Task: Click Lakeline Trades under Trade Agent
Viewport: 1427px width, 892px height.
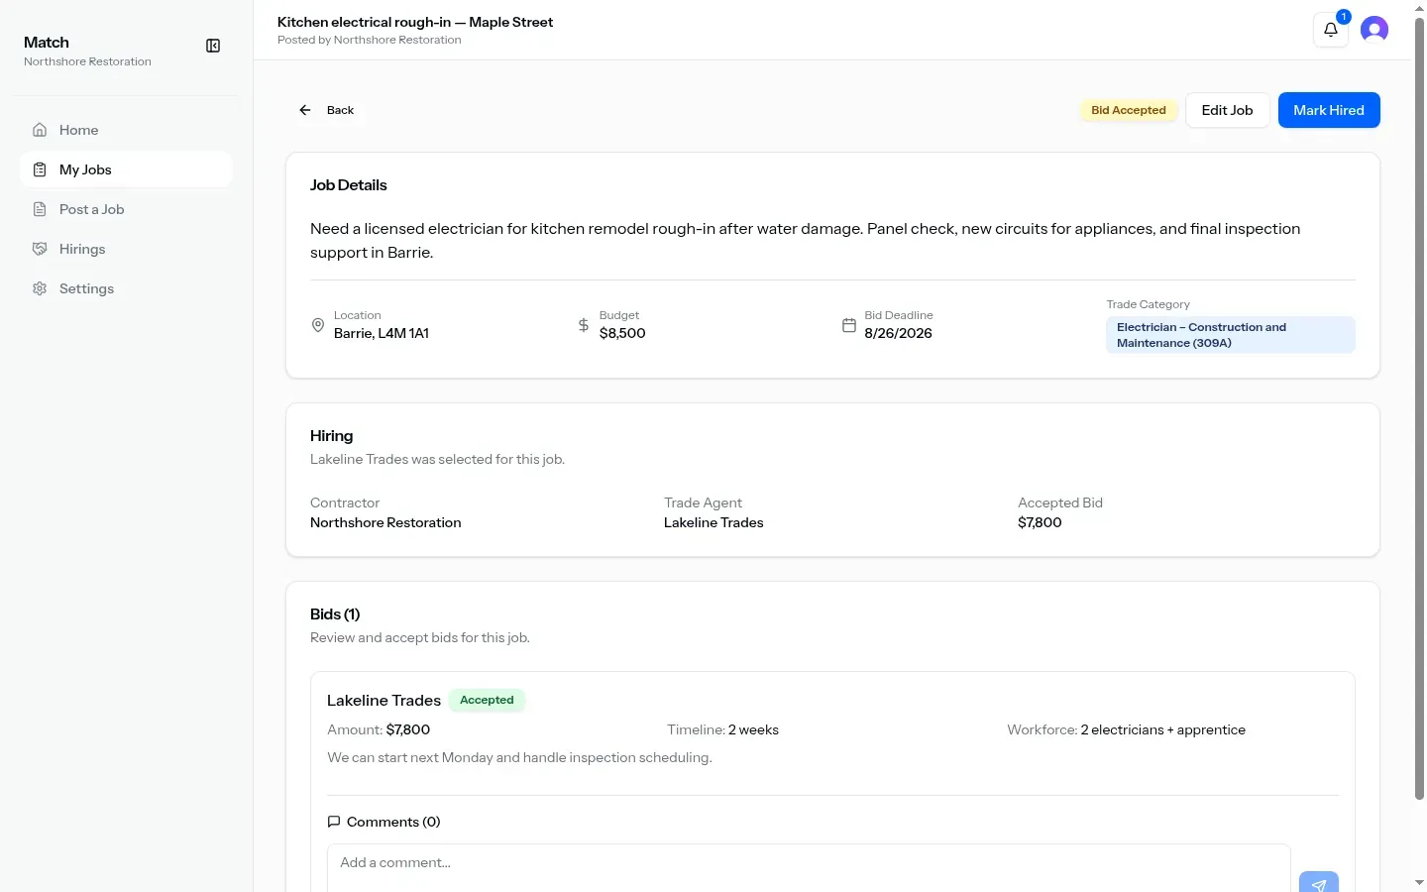Action: pos(713,522)
